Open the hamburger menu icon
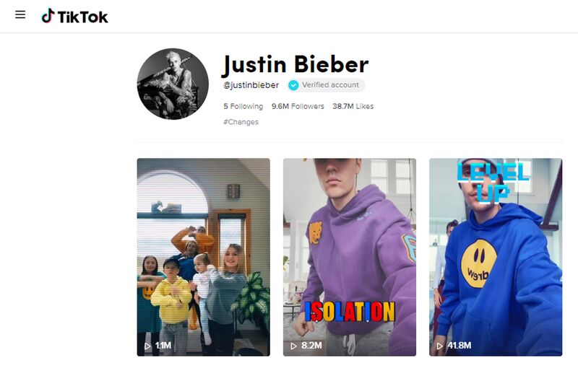Viewport: 578px width, 368px height. (20, 14)
